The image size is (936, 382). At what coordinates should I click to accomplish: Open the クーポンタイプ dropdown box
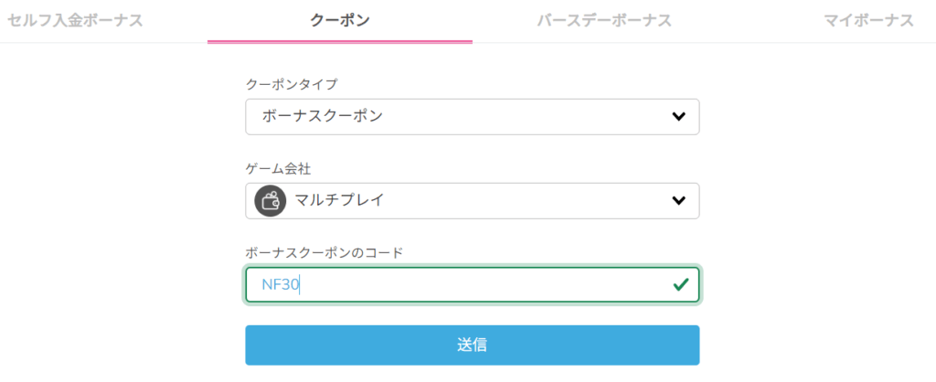tap(472, 117)
